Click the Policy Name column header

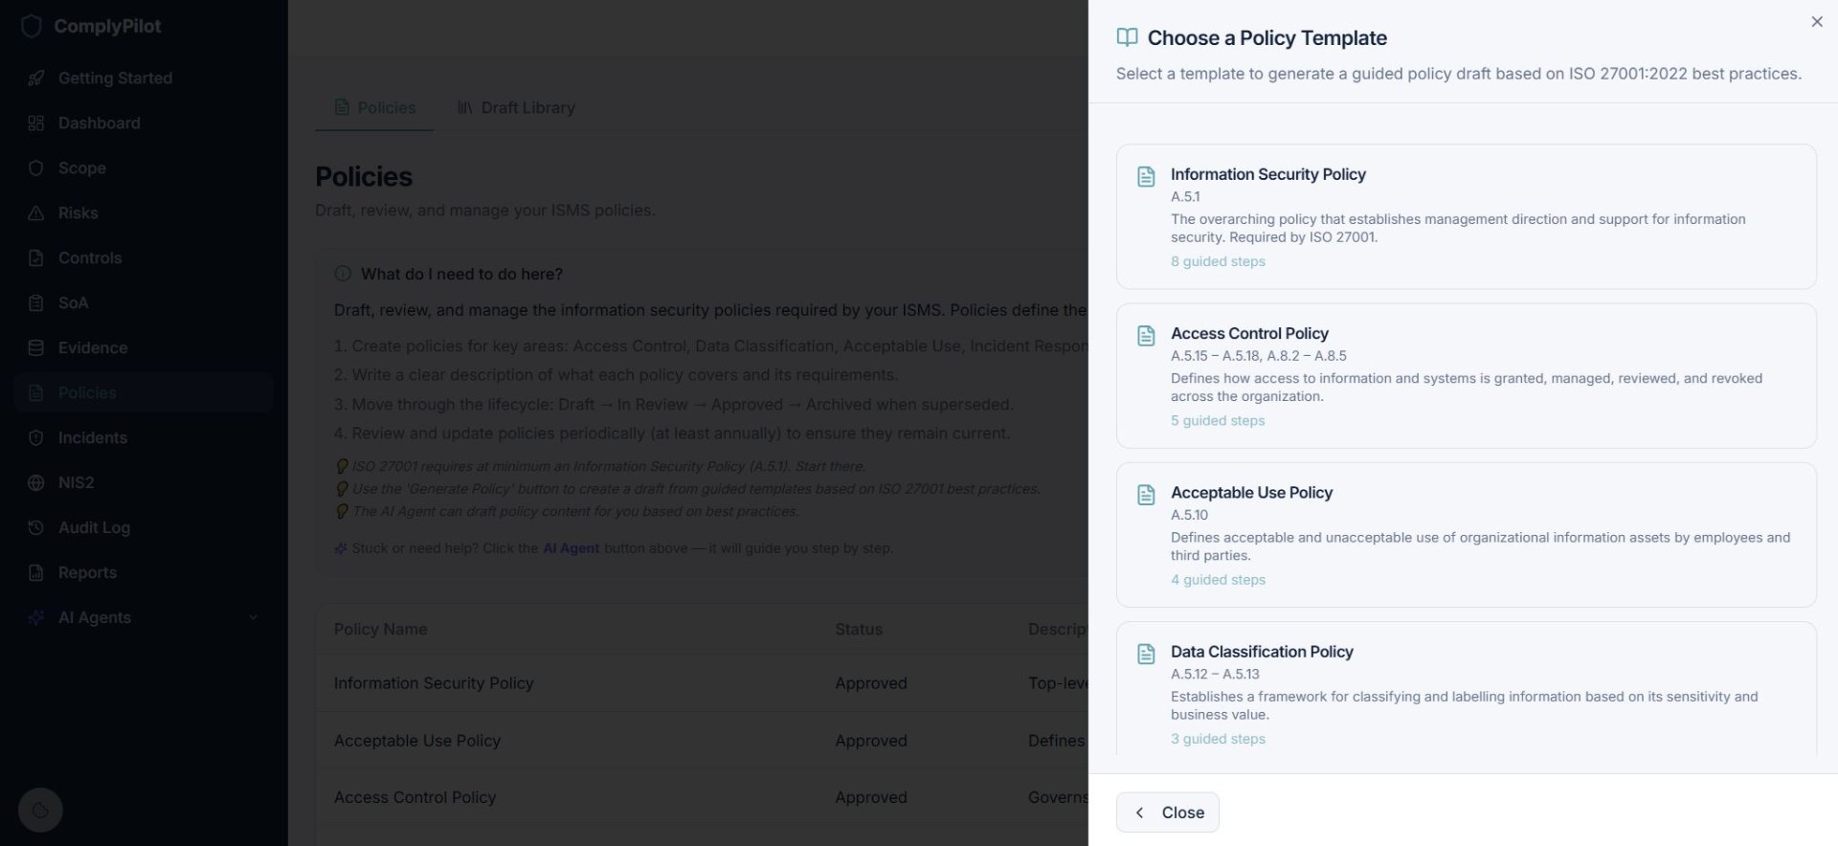coord(380,630)
